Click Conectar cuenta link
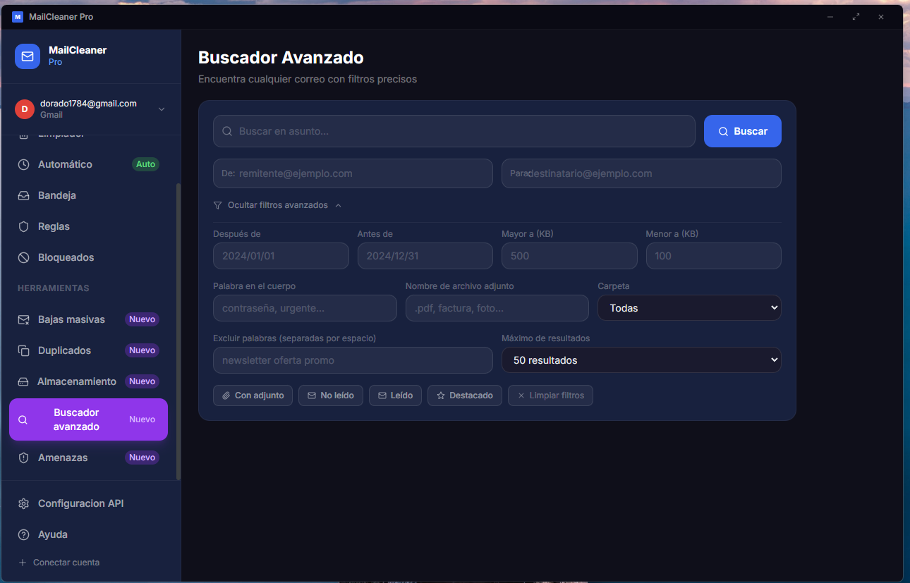 click(x=59, y=563)
